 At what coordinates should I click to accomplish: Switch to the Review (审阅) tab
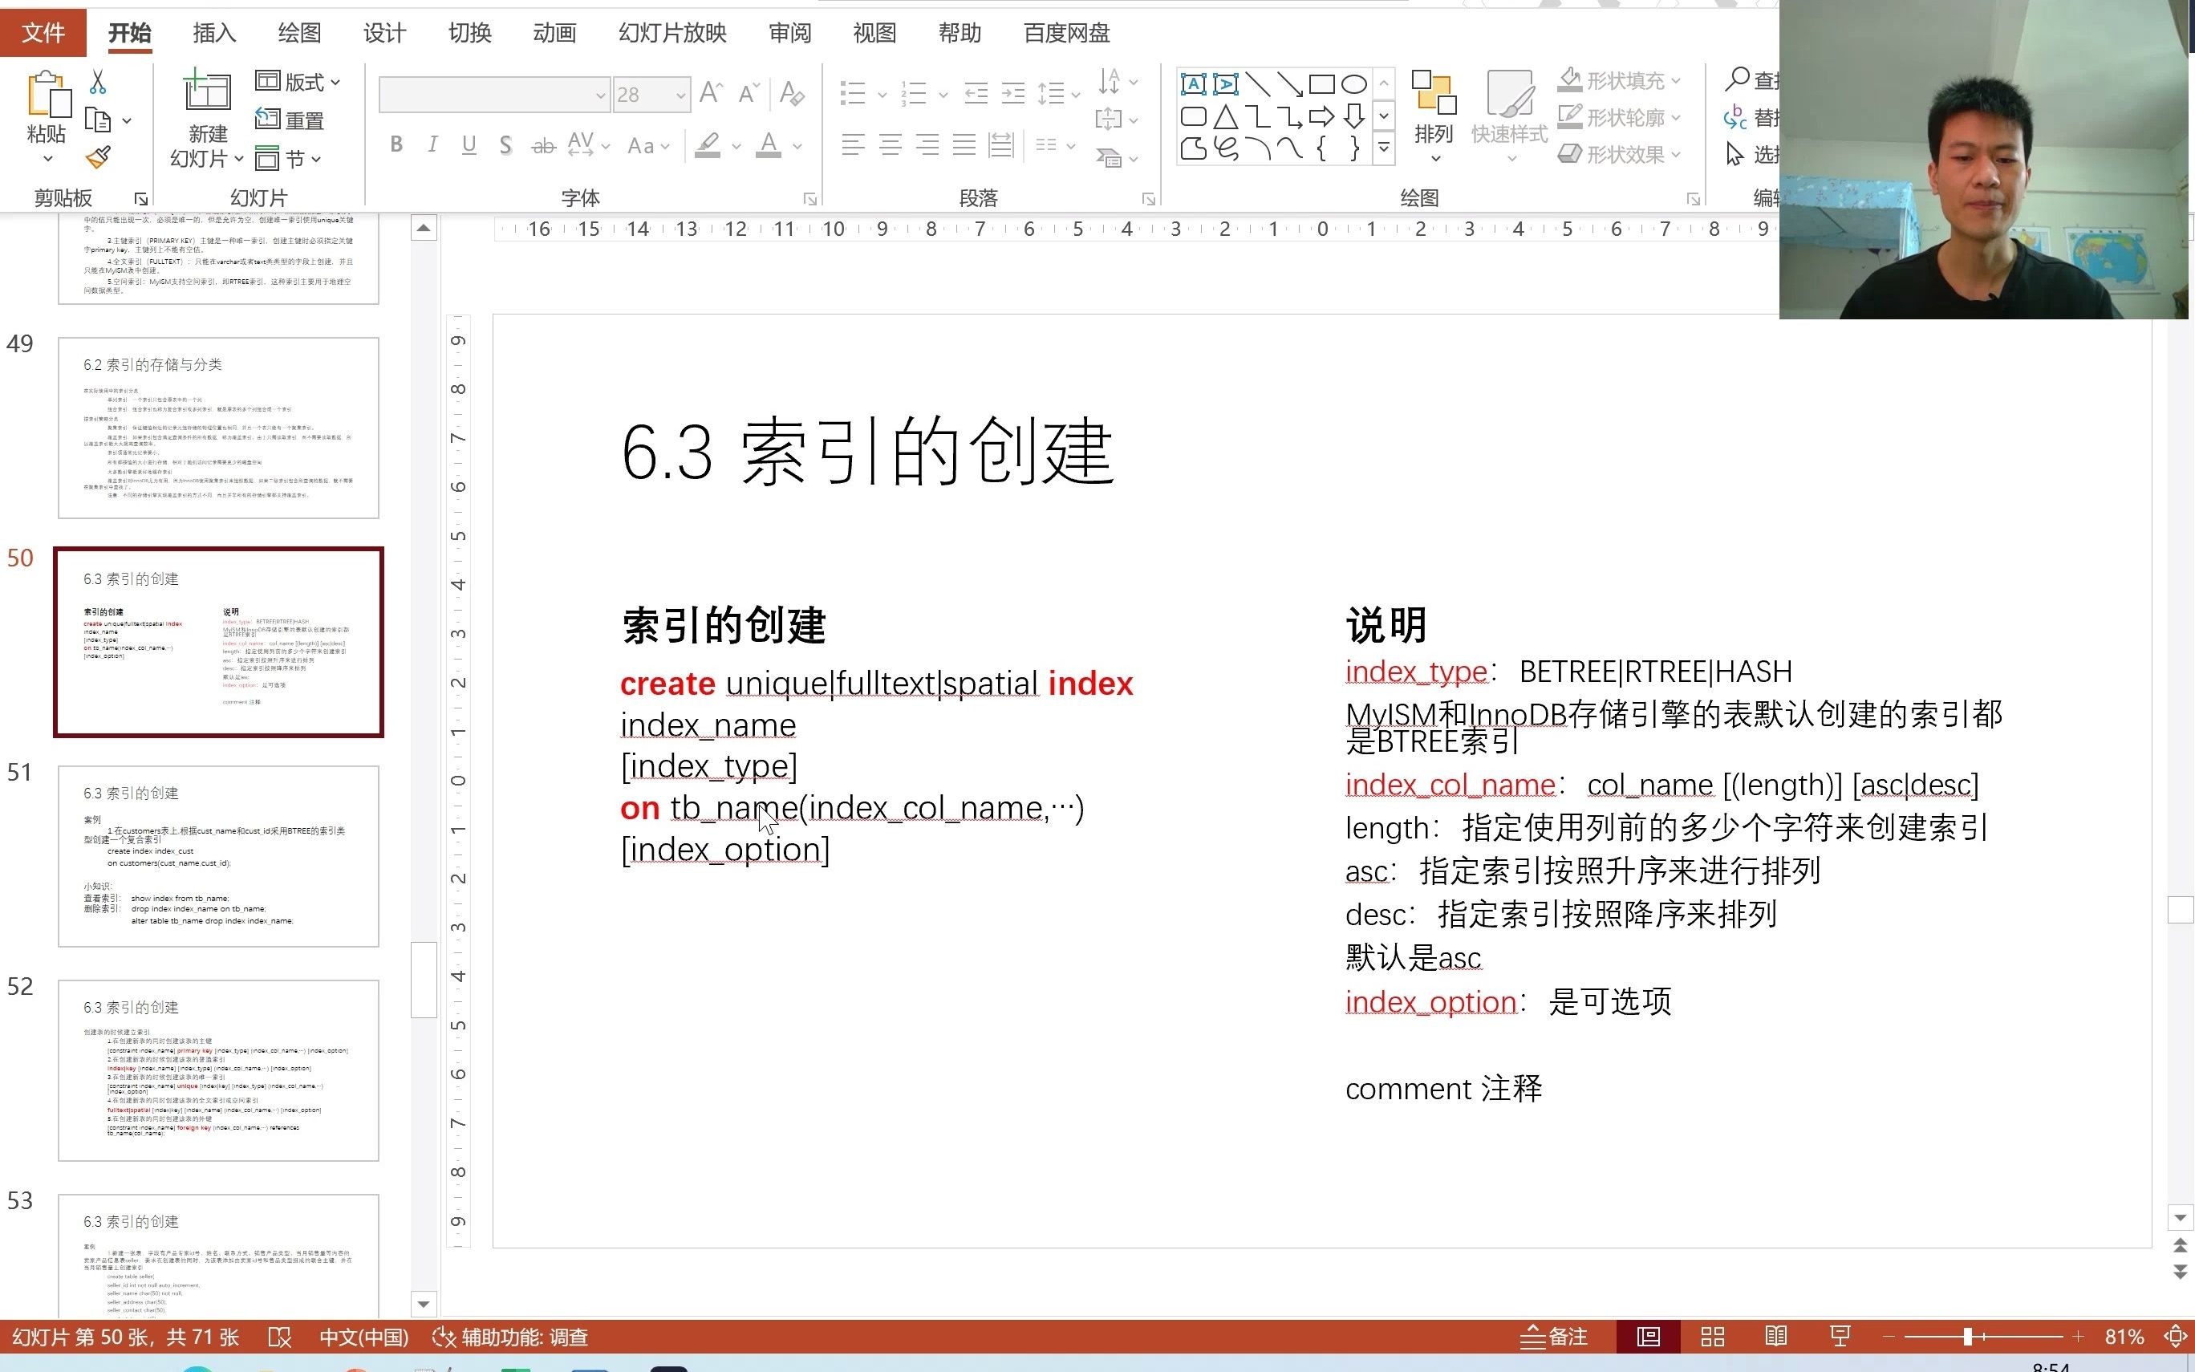[790, 33]
